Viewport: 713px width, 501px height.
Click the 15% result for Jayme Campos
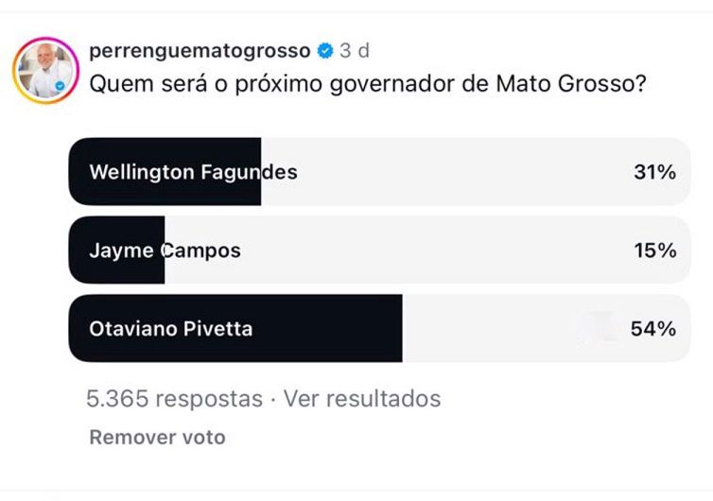point(654,250)
